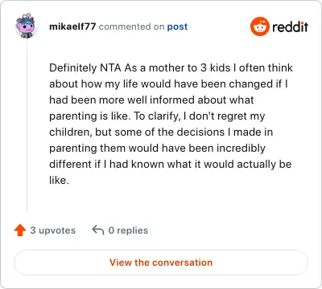This screenshot has width=322, height=289.
Task: Click the curved reply arrow icon
Action: [x=98, y=230]
